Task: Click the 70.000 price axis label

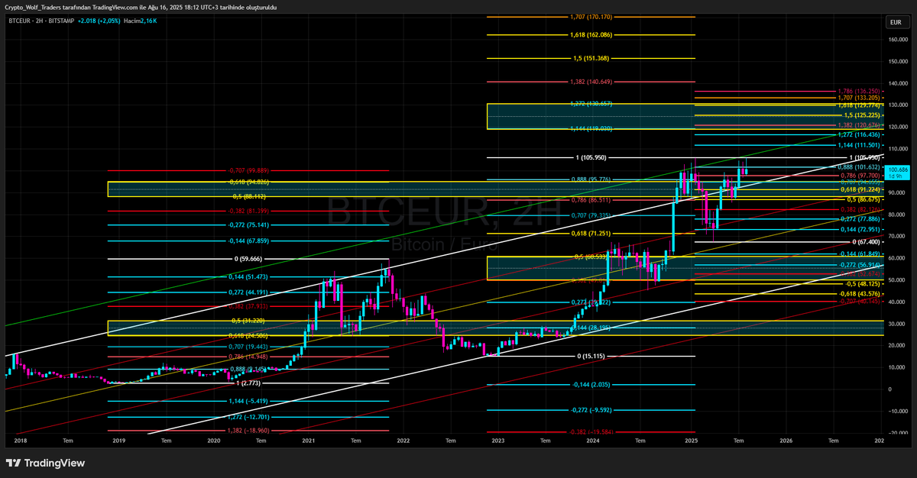Action: [896, 236]
